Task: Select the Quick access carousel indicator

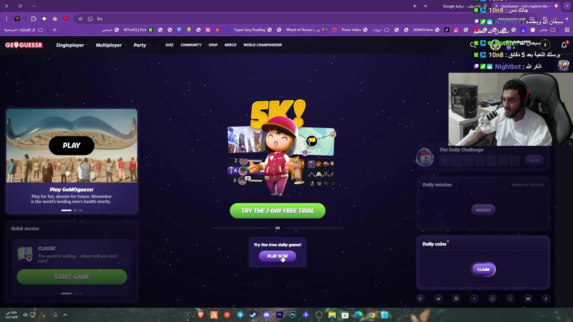Action: (66, 293)
